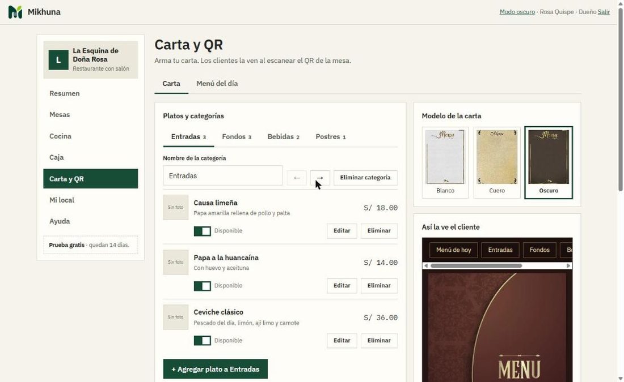Click the page scrollbar down arrow
The width and height of the screenshot is (624, 382).
[x=621, y=379]
